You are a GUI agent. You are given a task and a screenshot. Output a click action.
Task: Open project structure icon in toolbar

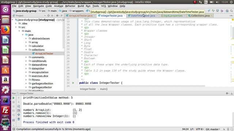coord(227,11)
